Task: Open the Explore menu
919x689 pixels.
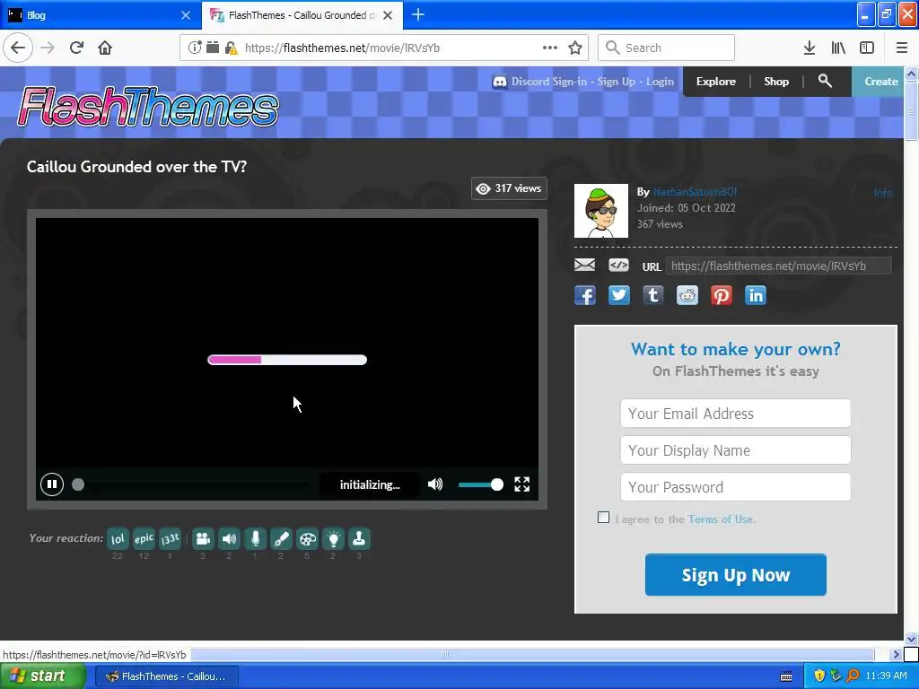Action: coord(715,82)
